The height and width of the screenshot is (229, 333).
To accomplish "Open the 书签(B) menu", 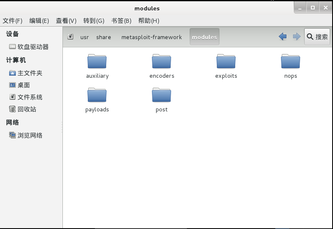I will coord(121,21).
